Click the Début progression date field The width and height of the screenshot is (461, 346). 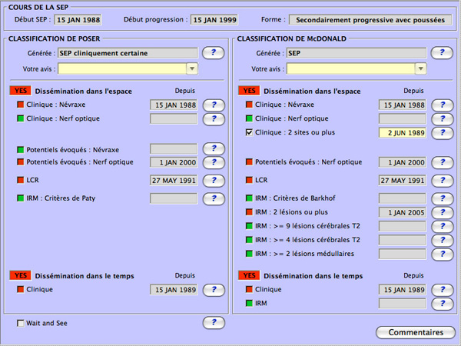(x=214, y=20)
